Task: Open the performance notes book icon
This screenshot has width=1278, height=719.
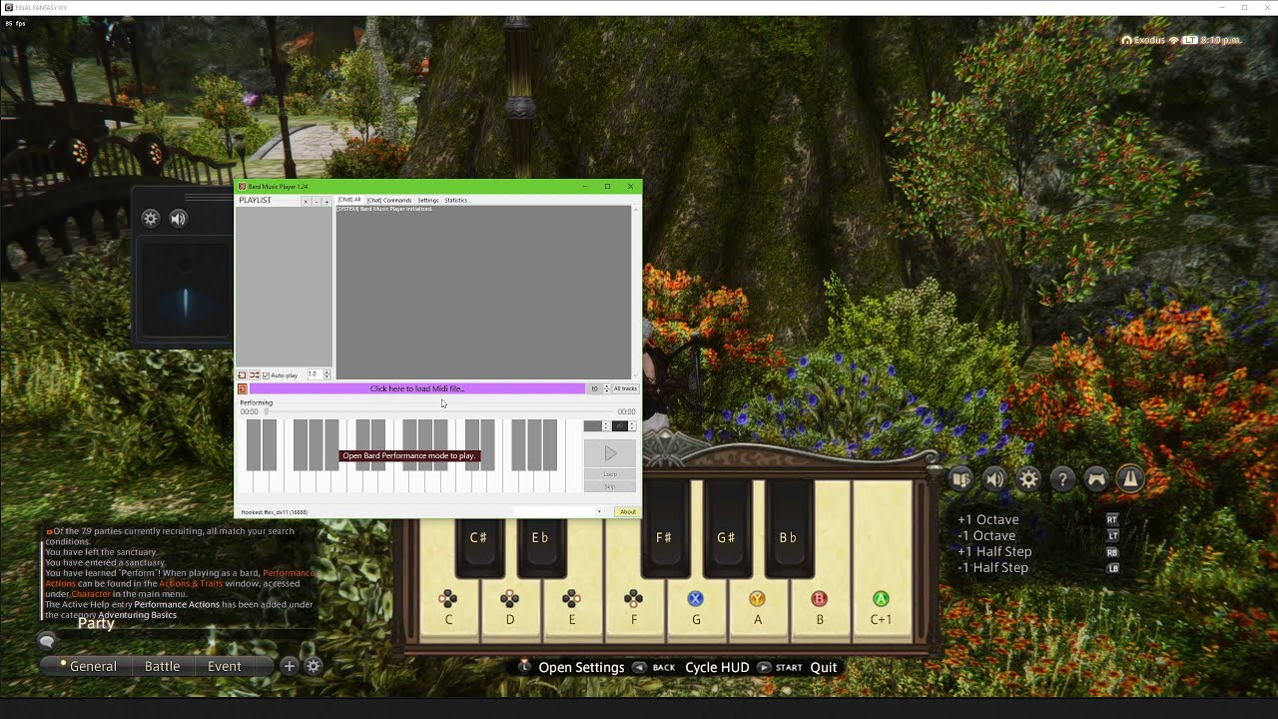Action: pyautogui.click(x=959, y=479)
